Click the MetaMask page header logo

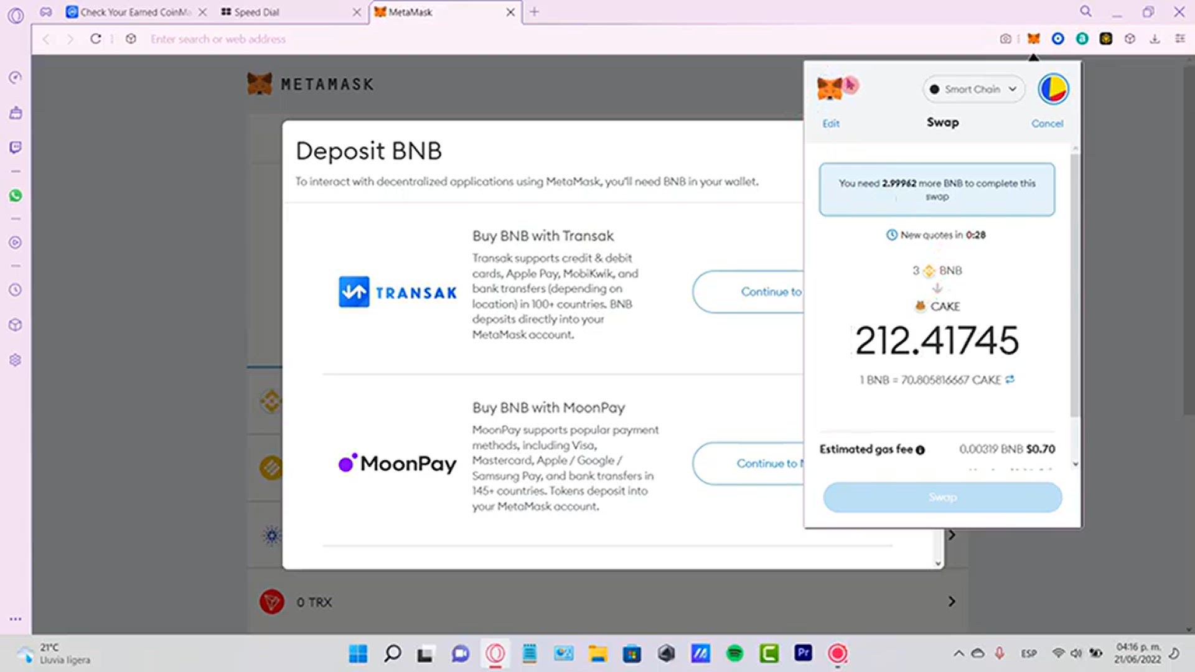tap(310, 84)
